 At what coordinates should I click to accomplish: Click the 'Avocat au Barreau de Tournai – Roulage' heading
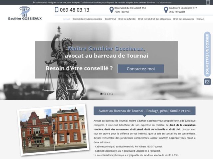[144, 111]
